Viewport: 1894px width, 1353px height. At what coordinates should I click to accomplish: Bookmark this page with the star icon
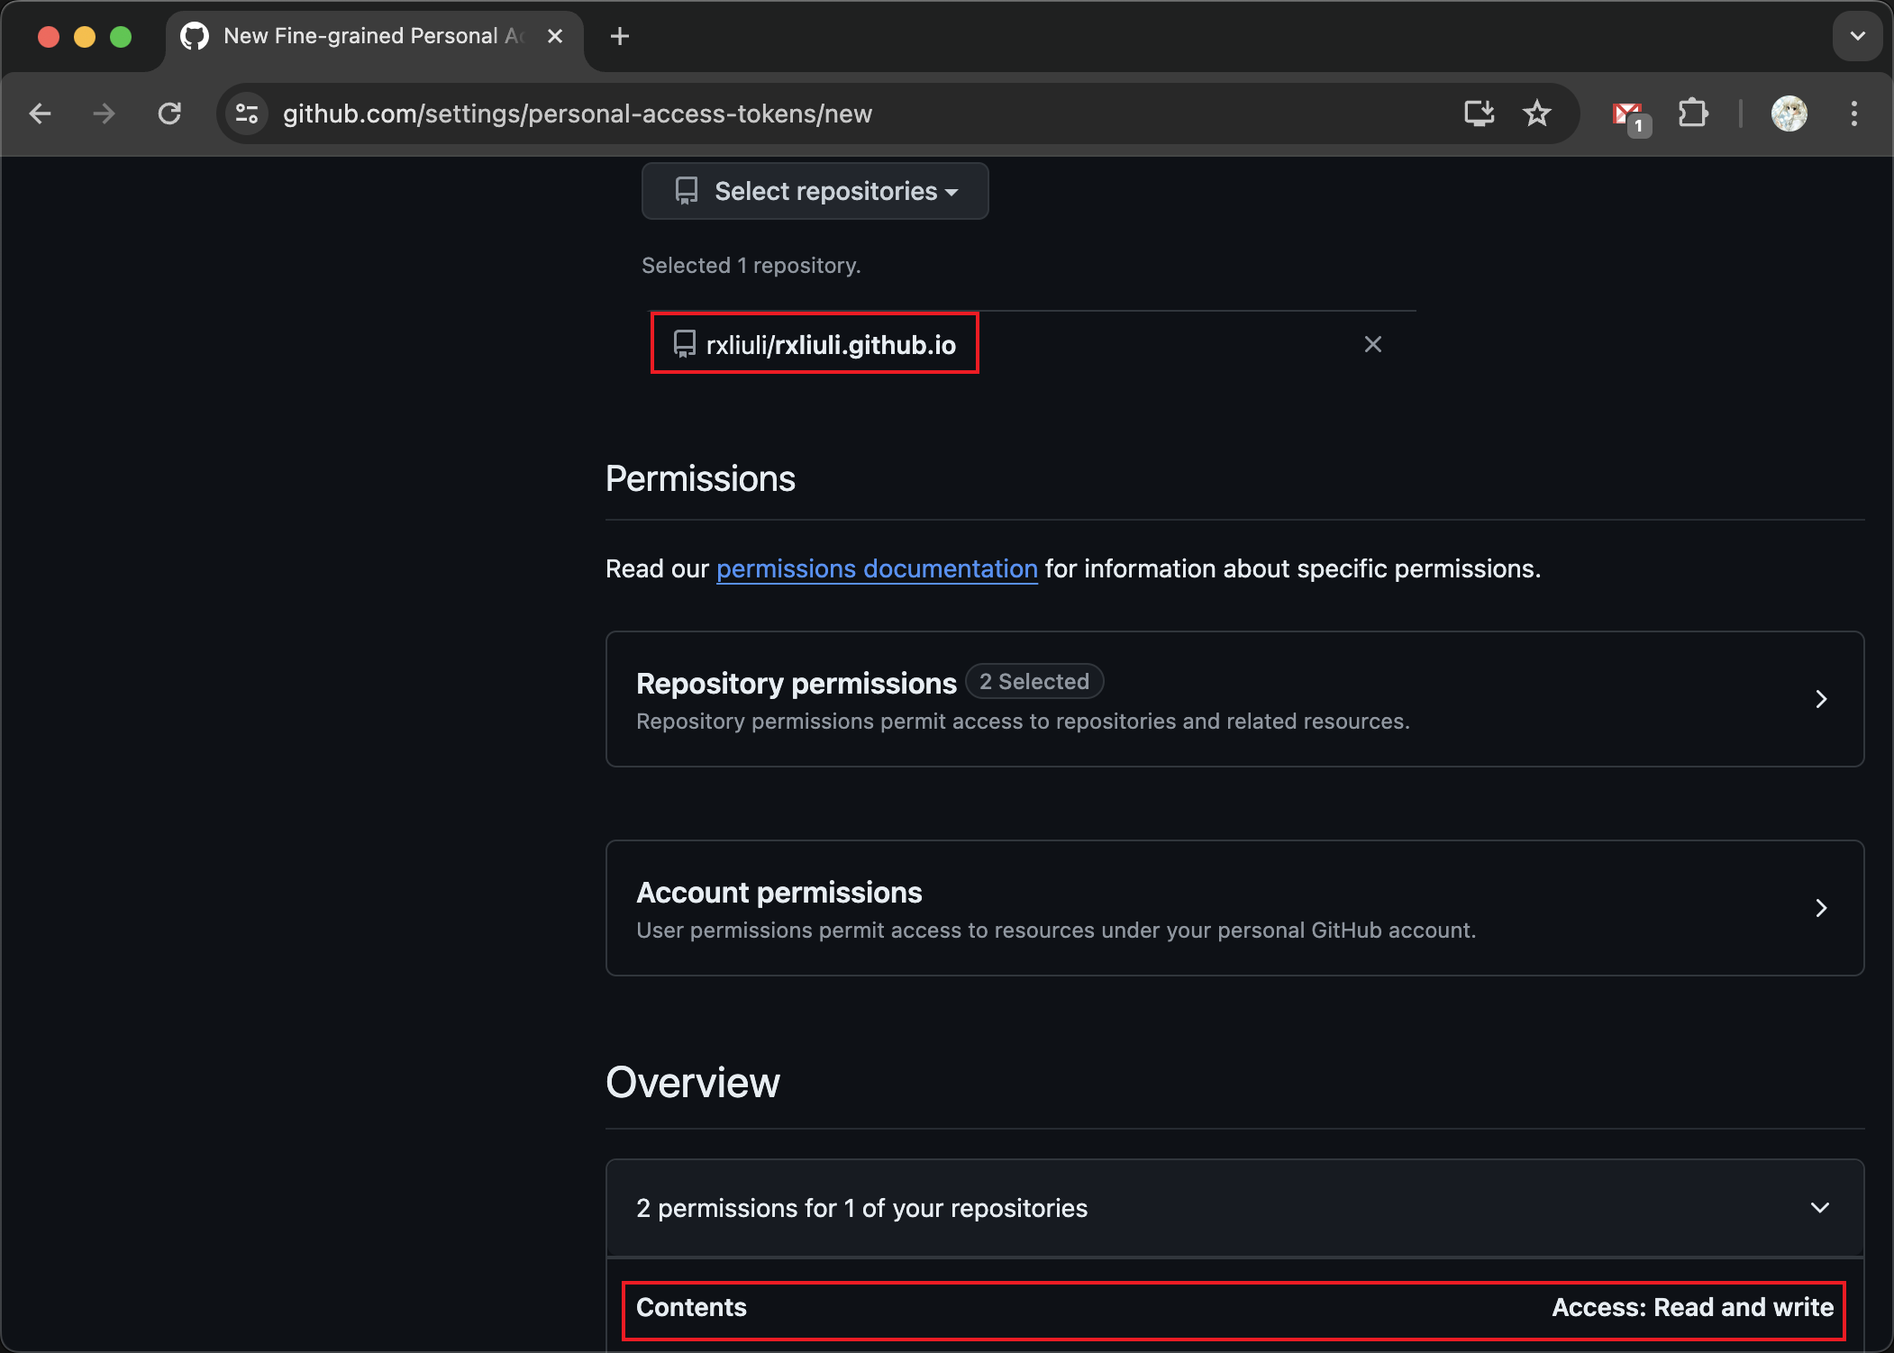pyautogui.click(x=1536, y=114)
